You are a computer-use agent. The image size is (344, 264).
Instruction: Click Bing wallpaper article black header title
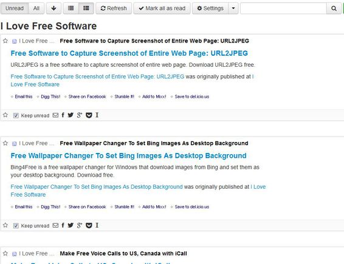(154, 143)
